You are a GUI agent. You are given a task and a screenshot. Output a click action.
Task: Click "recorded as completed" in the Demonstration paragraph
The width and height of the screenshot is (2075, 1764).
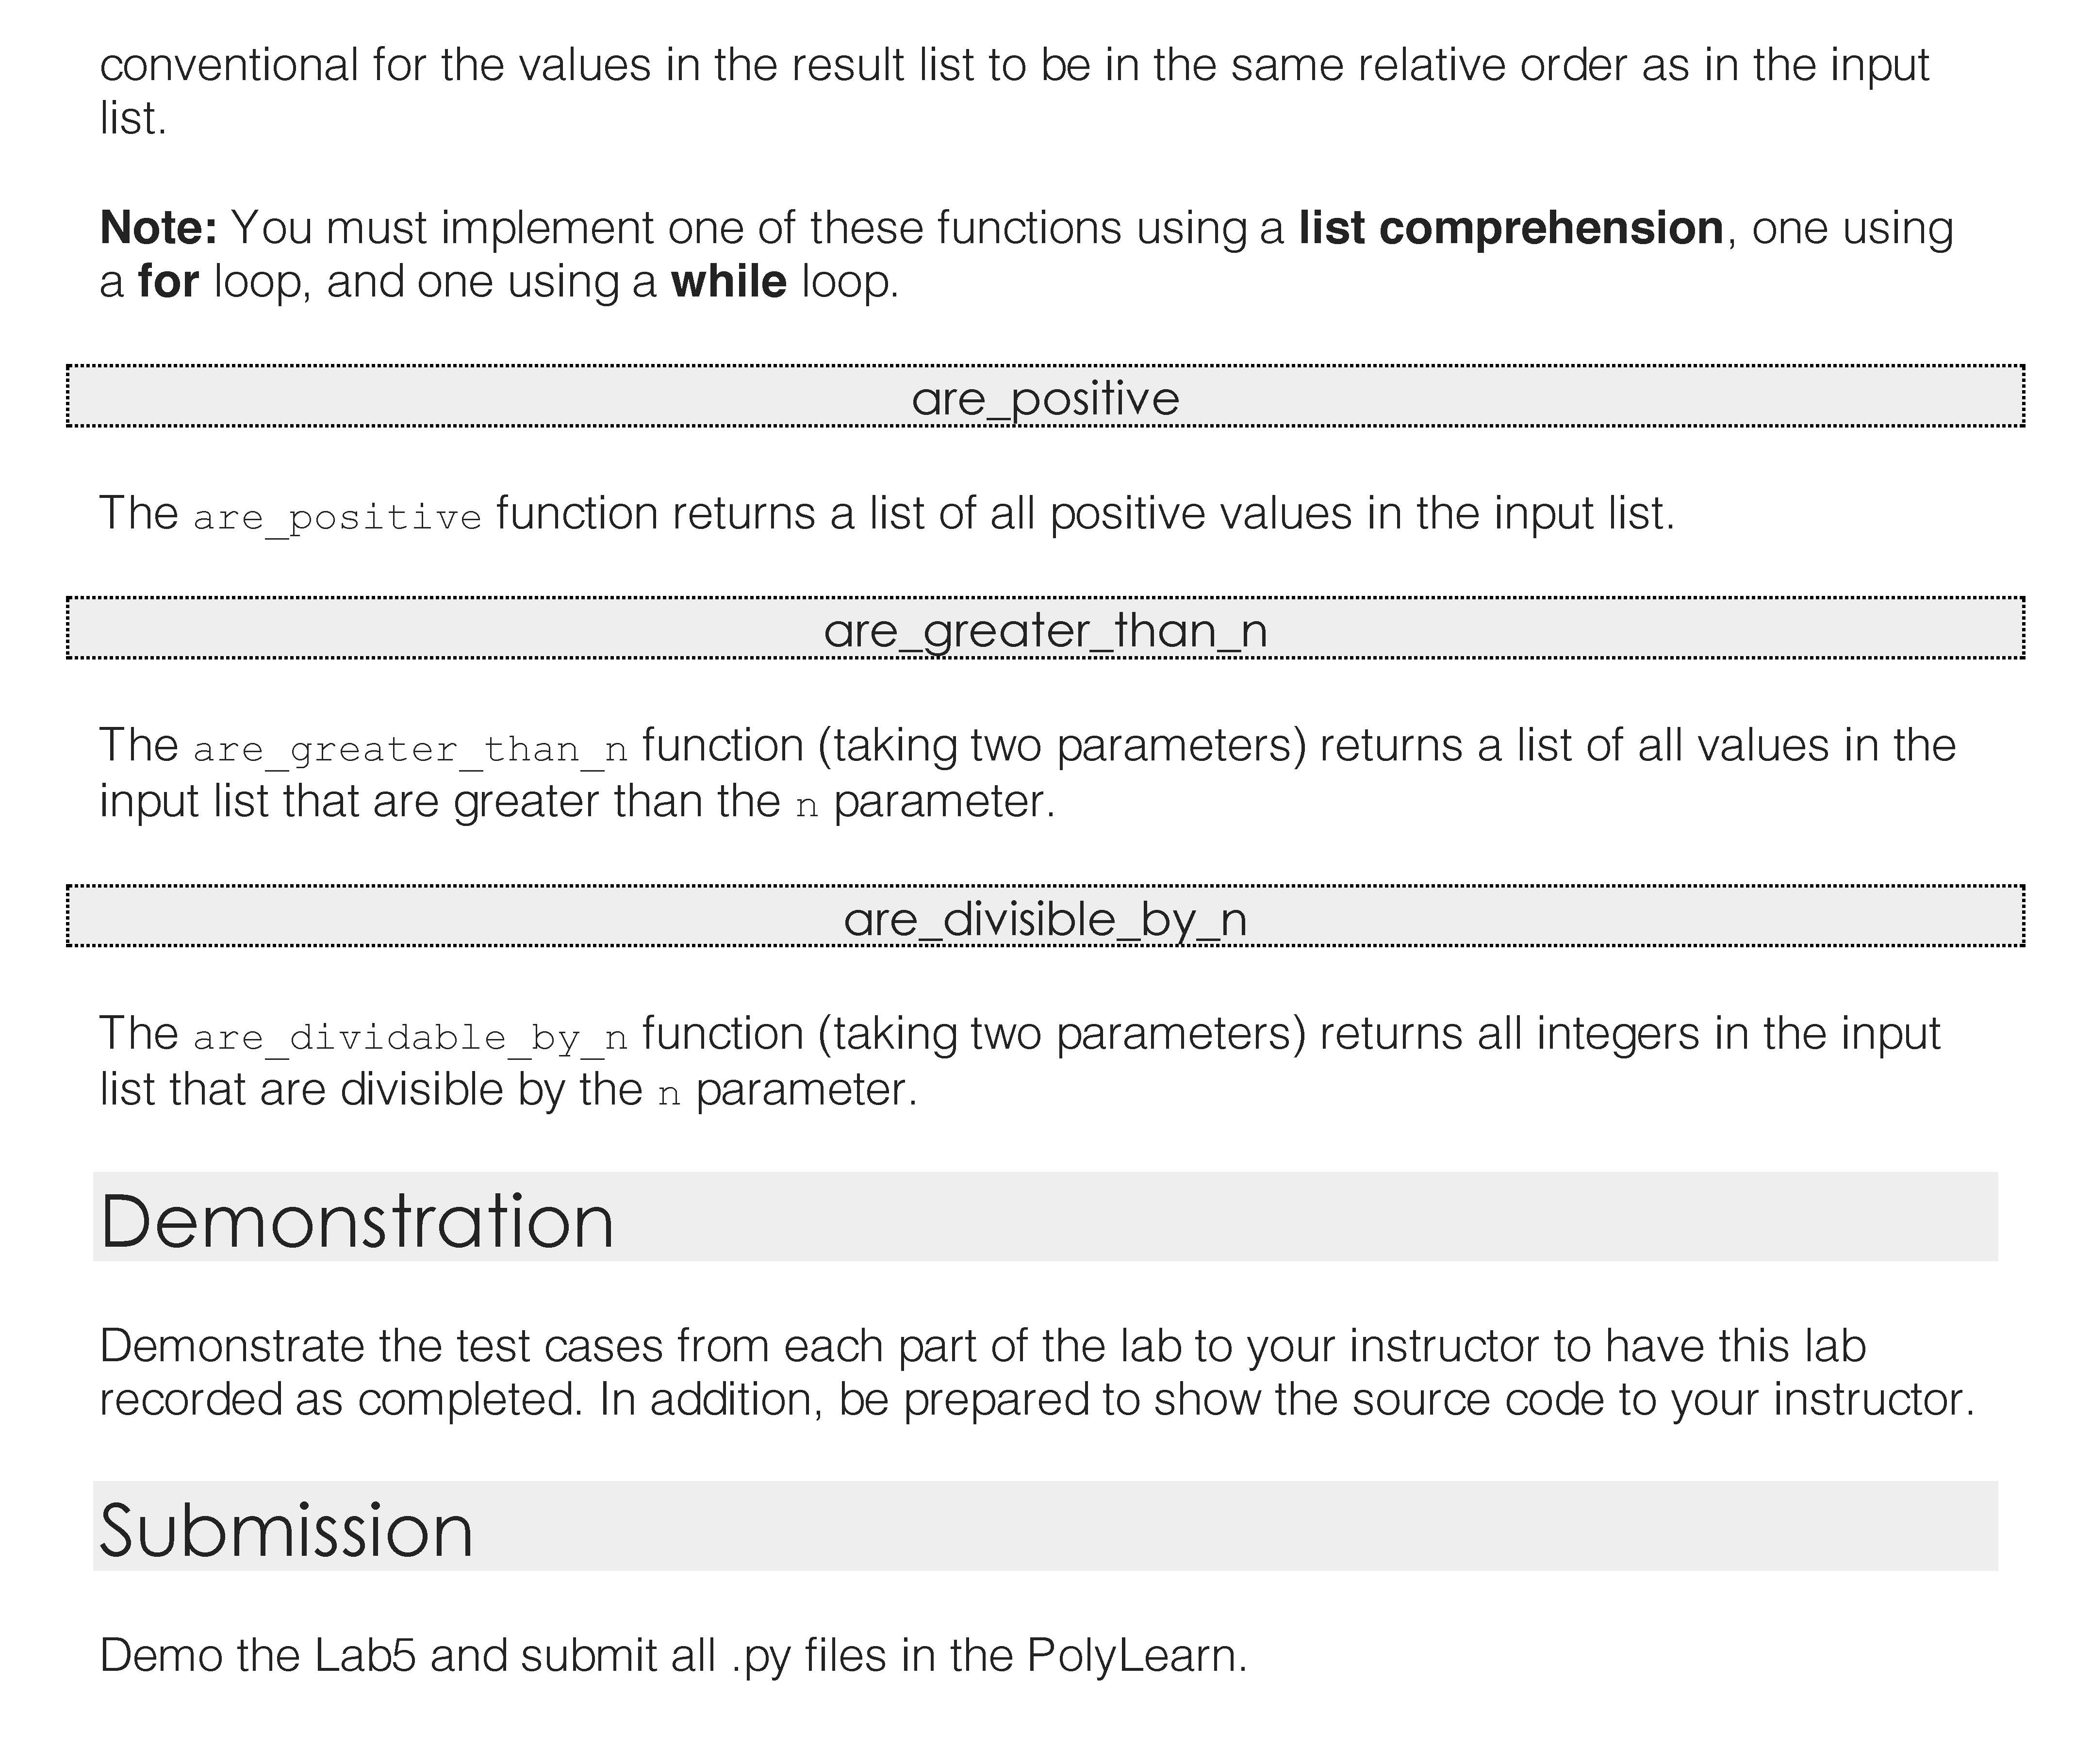pos(340,1399)
